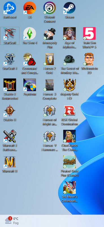Click the Sid Meier's Colonization icon
Image resolution: width=104 pixels, height=227 pixels.
tap(70, 188)
